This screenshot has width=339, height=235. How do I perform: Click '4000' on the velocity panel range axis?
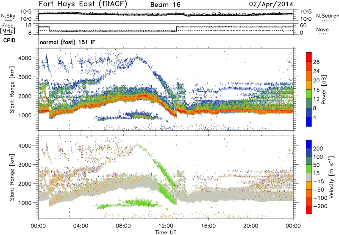tap(25, 145)
